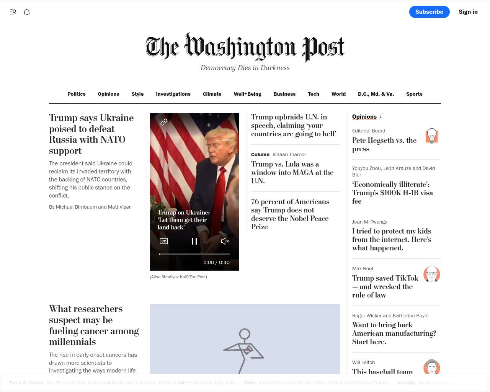Click the Sign in link
The height and width of the screenshot is (392, 490).
468,12
